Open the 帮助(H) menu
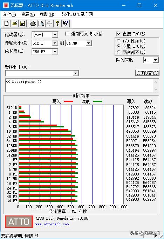Image resolution: width=164 pixels, height=239 pixels. (47, 14)
